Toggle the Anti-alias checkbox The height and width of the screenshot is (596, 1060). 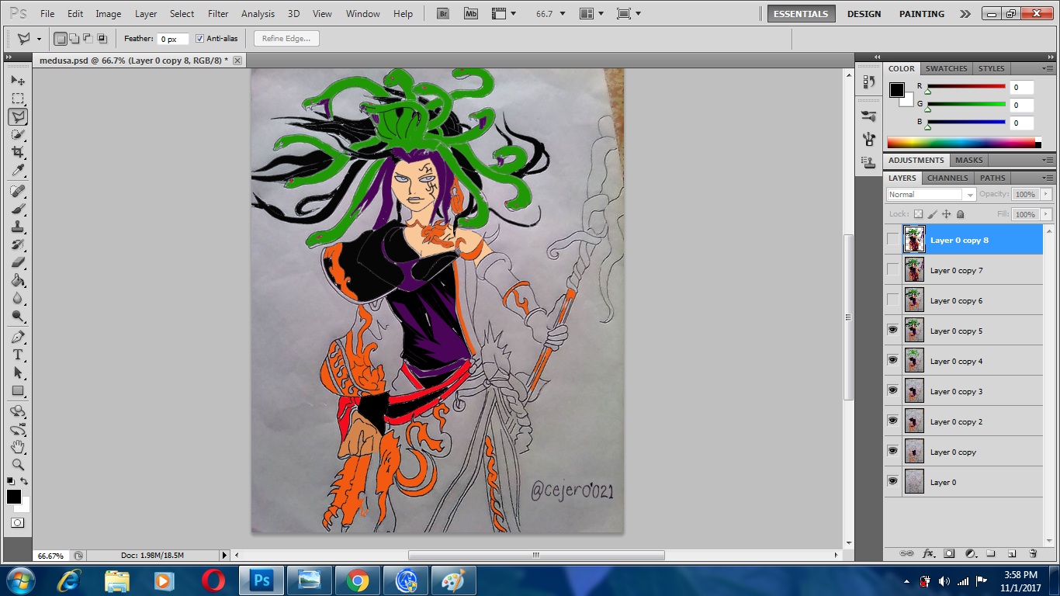199,39
